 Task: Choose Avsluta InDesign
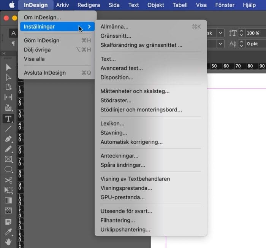57,73
